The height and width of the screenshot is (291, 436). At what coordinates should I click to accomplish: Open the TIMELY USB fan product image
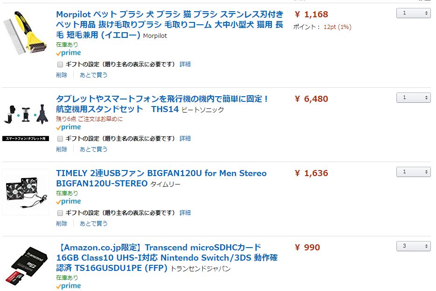pos(26,192)
